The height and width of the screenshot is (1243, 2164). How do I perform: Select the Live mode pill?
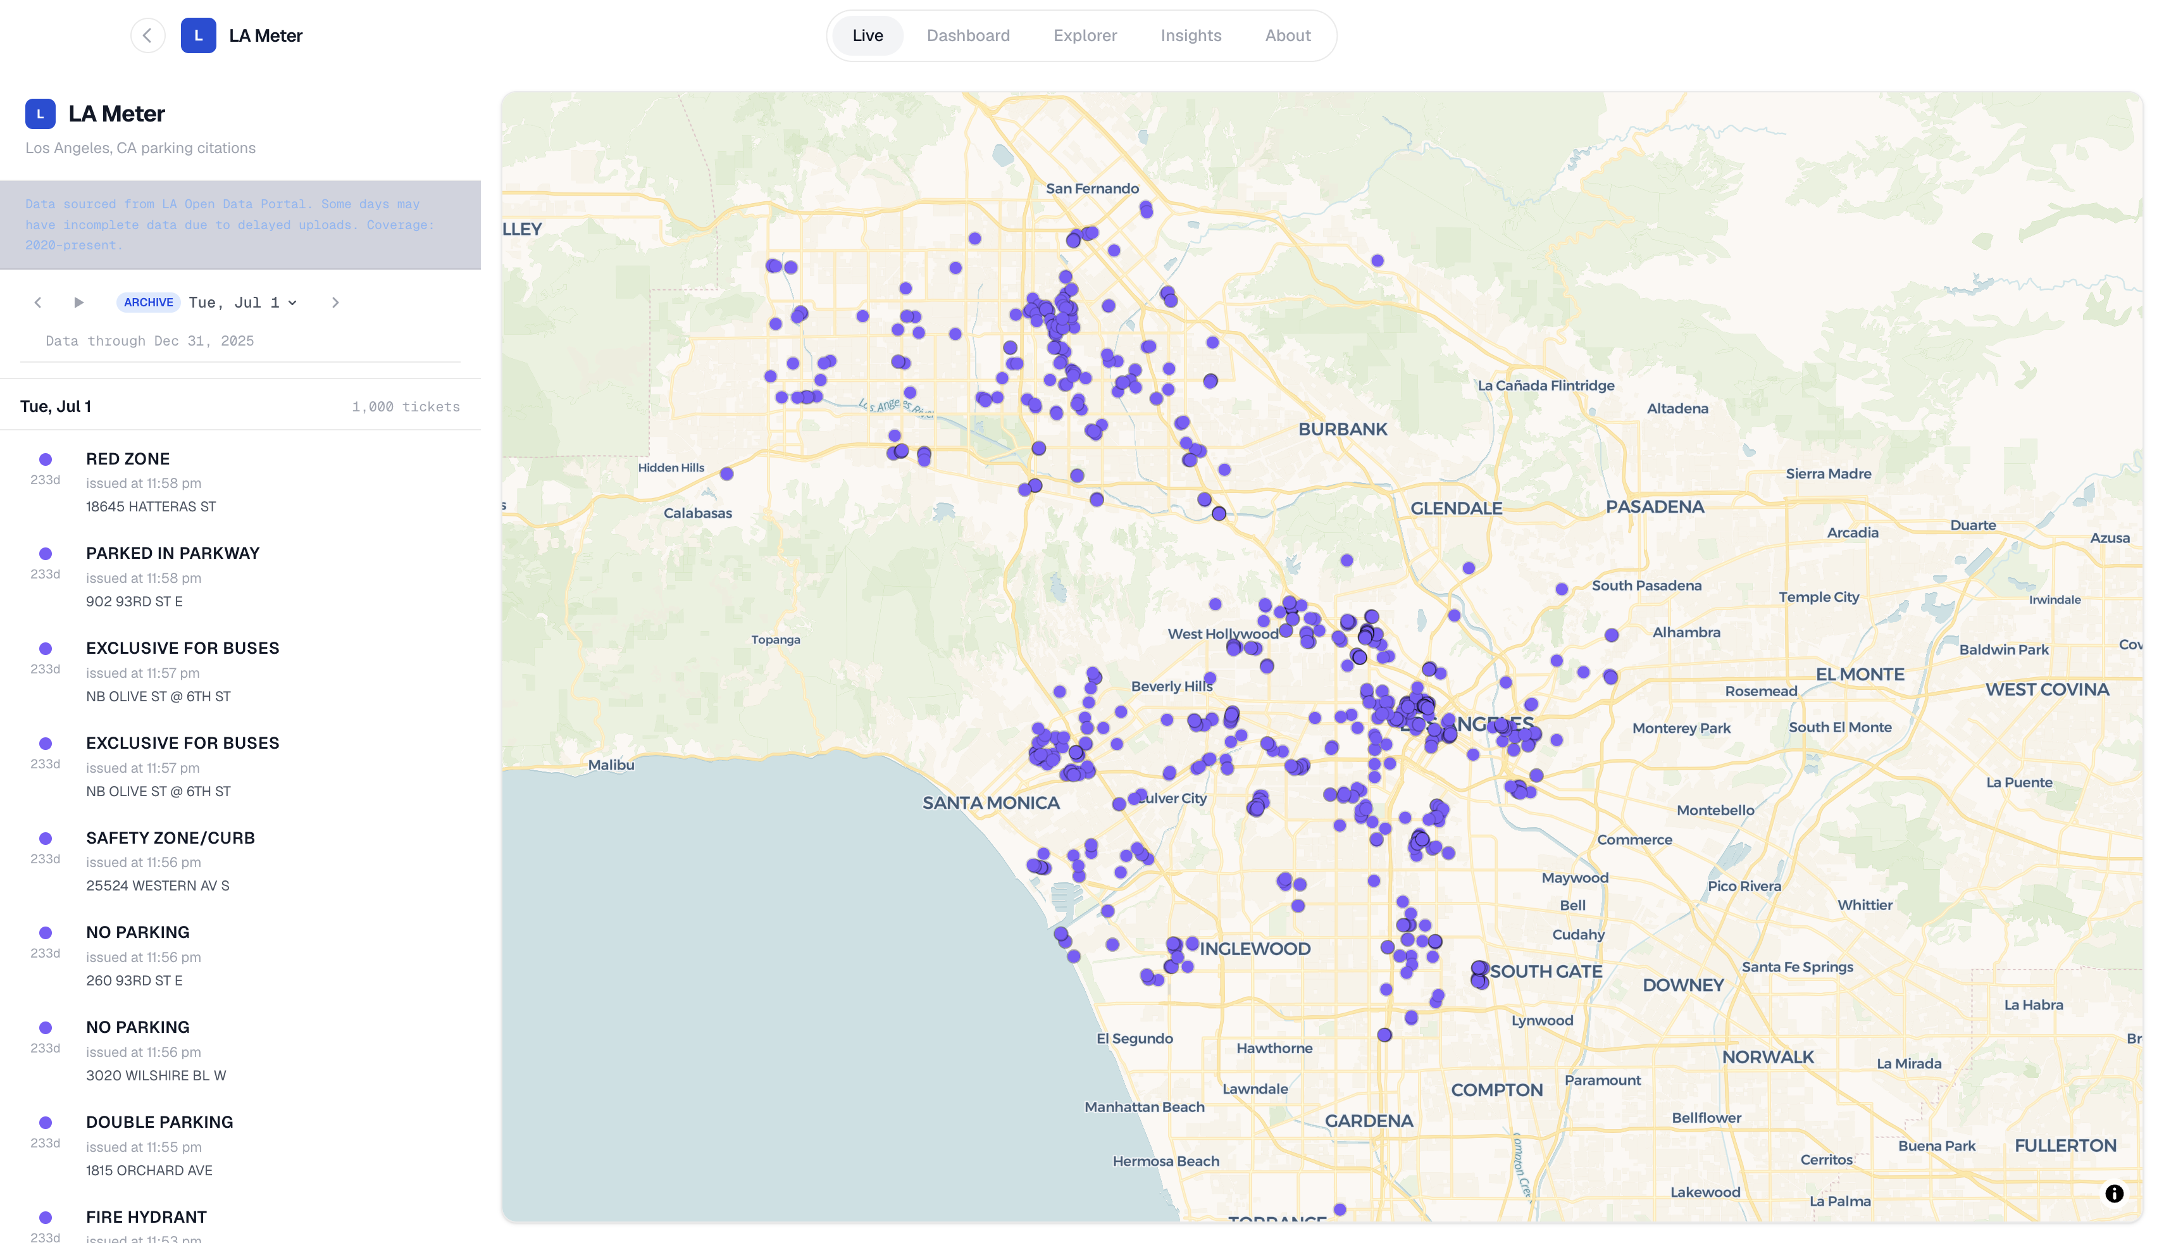(867, 35)
